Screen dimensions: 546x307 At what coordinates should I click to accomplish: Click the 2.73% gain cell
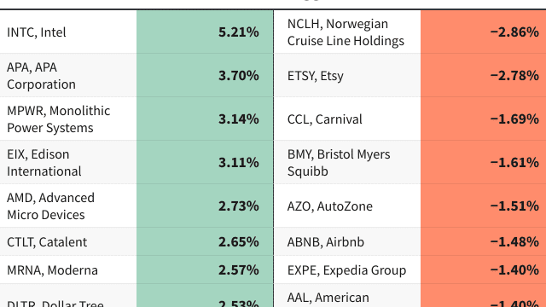pyautogui.click(x=205, y=206)
